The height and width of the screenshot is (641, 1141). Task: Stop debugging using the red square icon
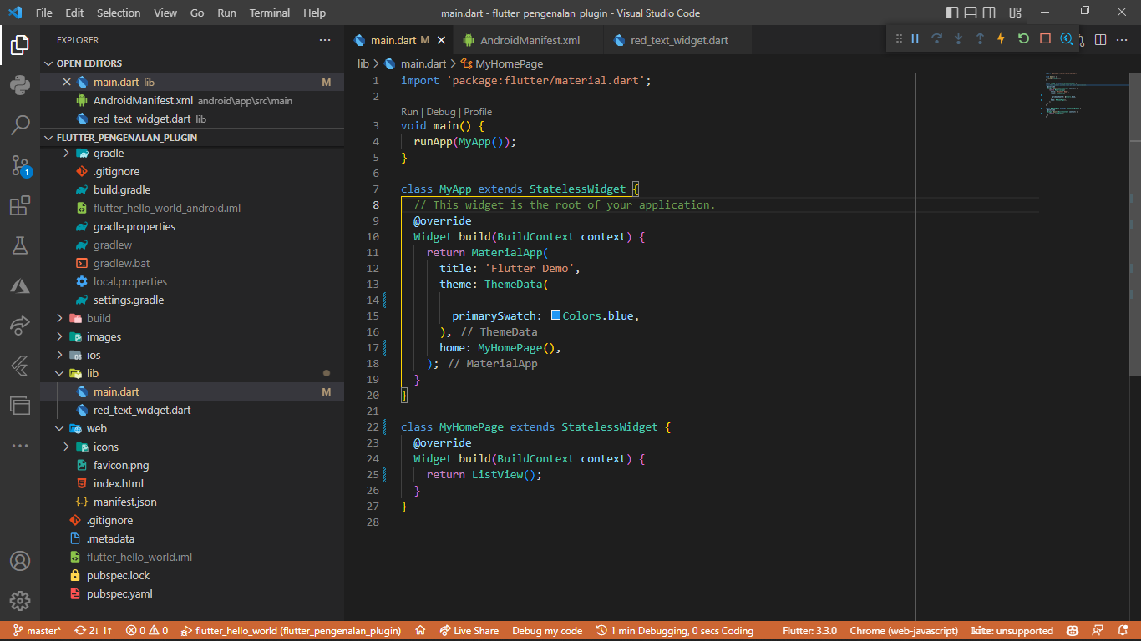coord(1044,38)
